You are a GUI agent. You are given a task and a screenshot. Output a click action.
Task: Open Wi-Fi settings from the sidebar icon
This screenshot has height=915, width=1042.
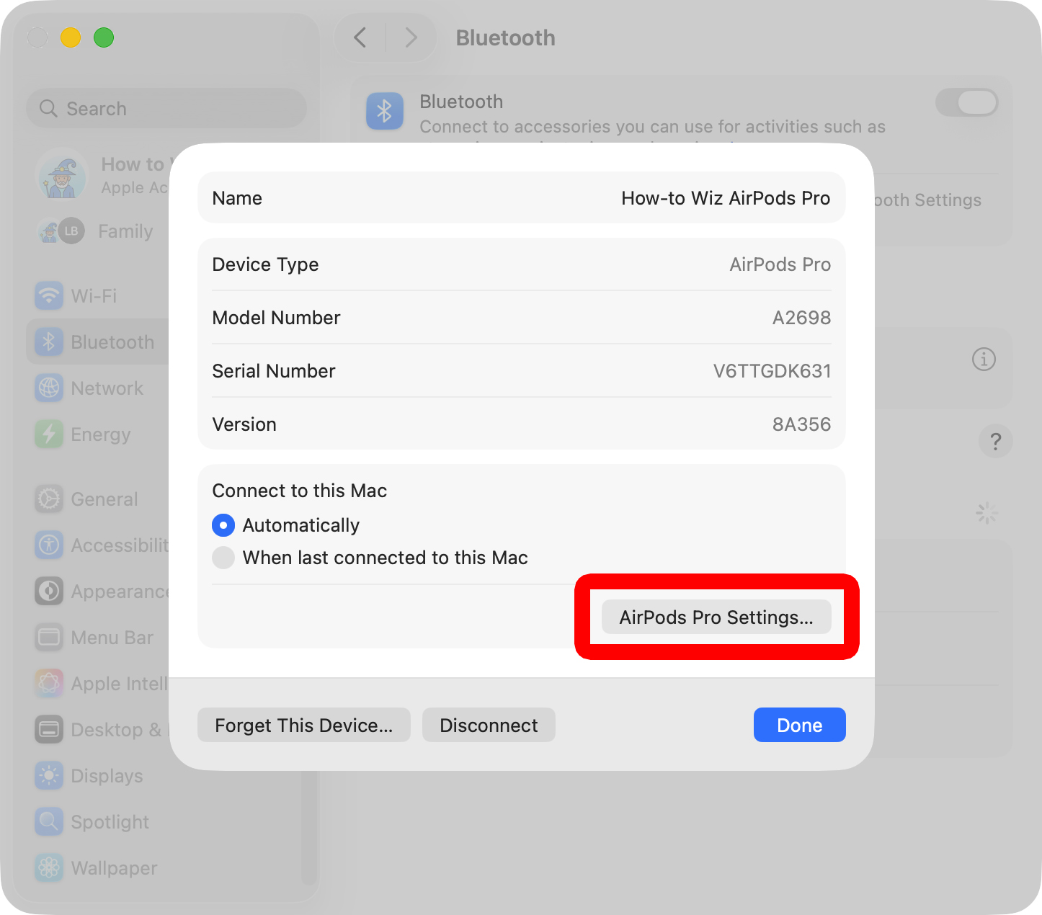coord(49,295)
